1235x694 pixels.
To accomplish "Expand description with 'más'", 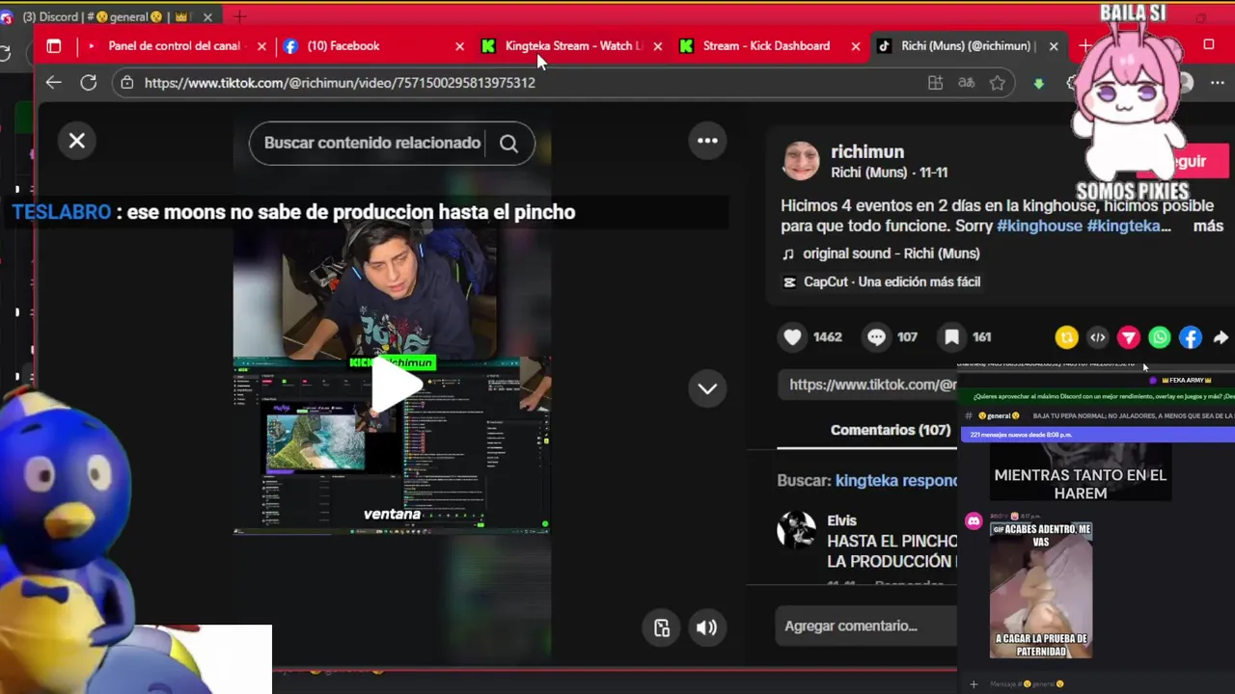I will click(1208, 226).
